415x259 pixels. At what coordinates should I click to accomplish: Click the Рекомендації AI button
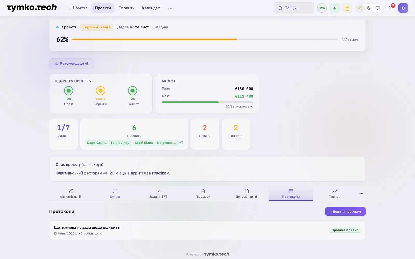[71, 63]
